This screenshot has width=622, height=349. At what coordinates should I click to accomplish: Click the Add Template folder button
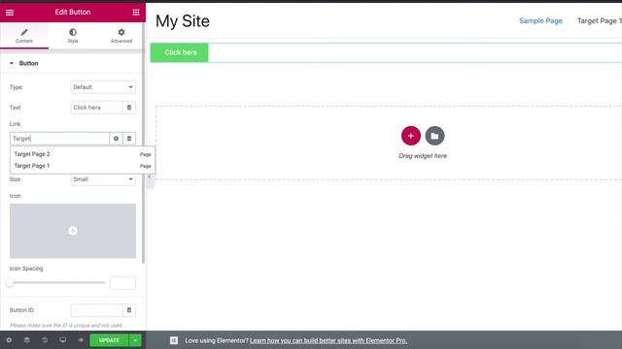pos(434,136)
